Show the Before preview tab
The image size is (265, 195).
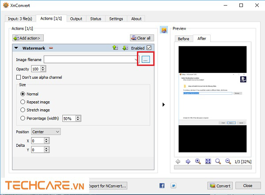click(x=184, y=39)
